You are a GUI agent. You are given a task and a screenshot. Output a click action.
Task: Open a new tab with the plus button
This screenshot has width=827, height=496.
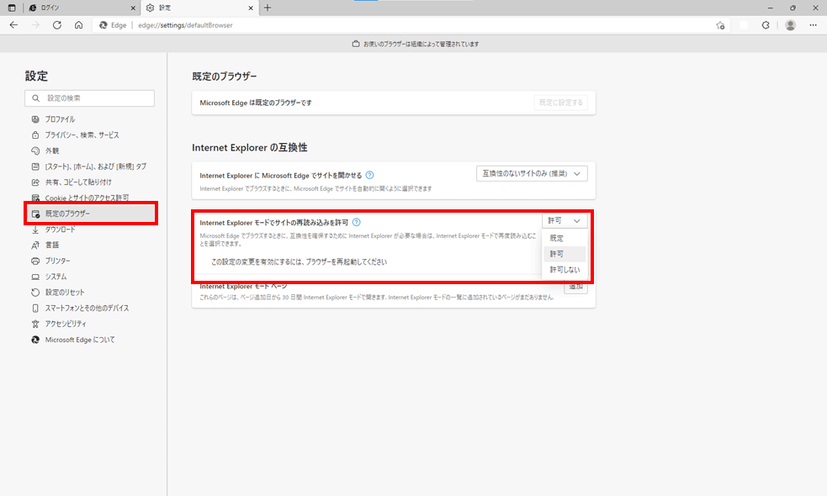tap(268, 8)
